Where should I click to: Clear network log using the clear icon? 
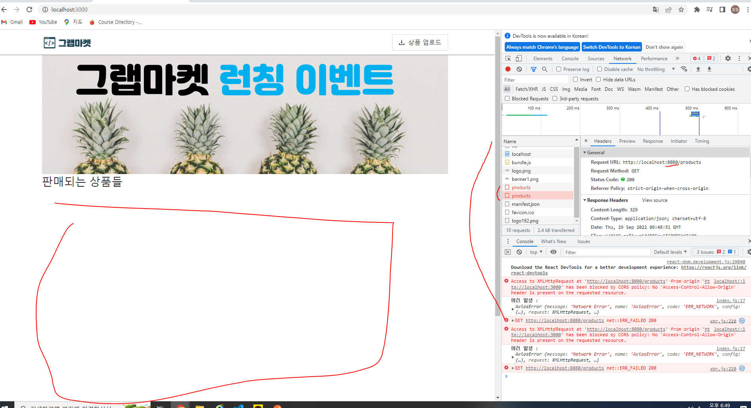click(519, 69)
